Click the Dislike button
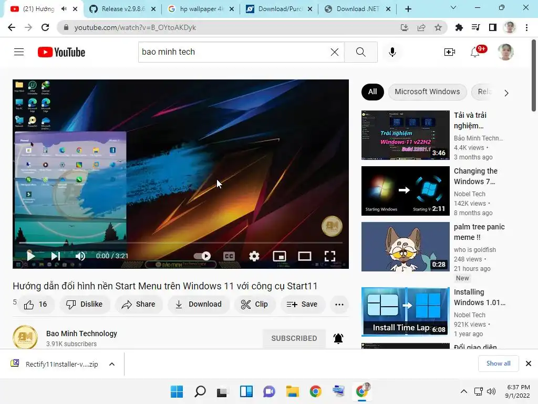 85,305
